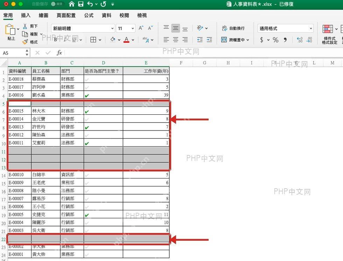
Task: Open the font size 11 dropdown
Action: pyautogui.click(x=133, y=28)
